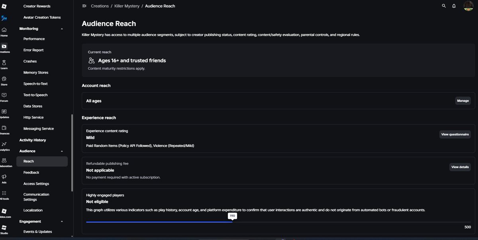Click the people icon beside current reach

click(91, 60)
